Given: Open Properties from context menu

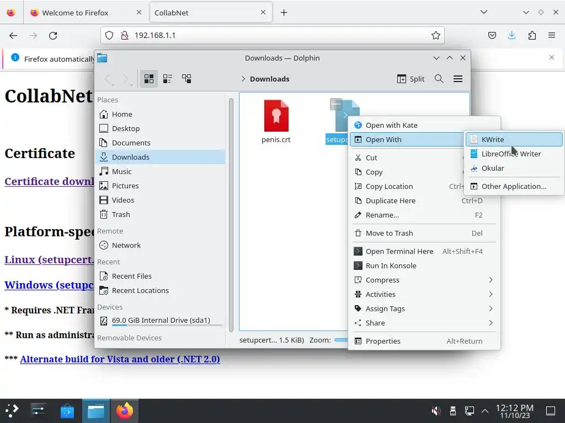Looking at the screenshot, I should pyautogui.click(x=424, y=341).
